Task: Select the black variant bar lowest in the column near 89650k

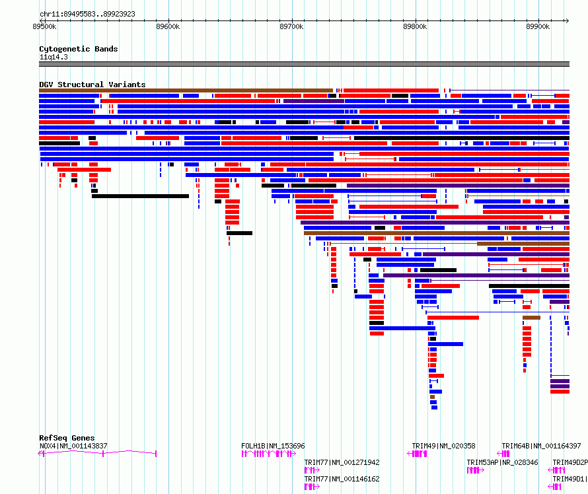Action: 240,233
